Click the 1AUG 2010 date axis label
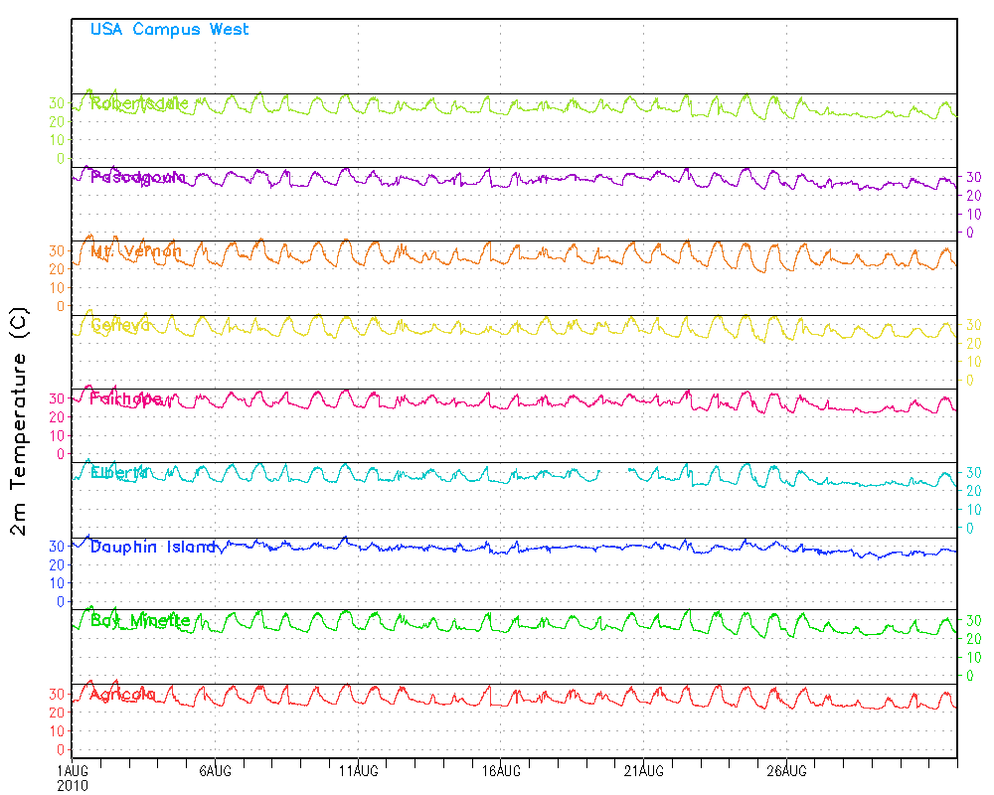This screenshot has width=994, height=795. tap(73, 778)
